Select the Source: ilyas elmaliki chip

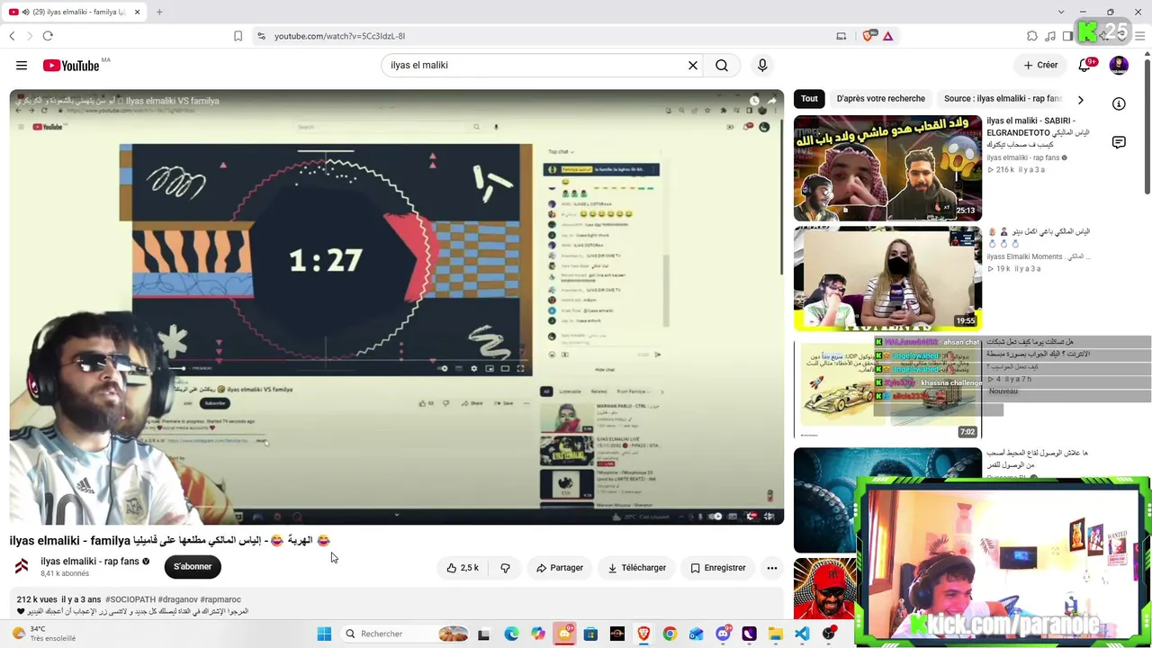[1003, 99]
